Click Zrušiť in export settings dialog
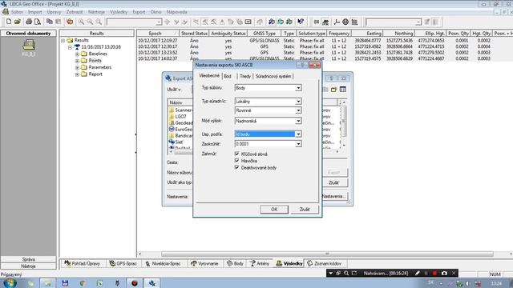Screen dimensions: 513x288 click(305, 210)
